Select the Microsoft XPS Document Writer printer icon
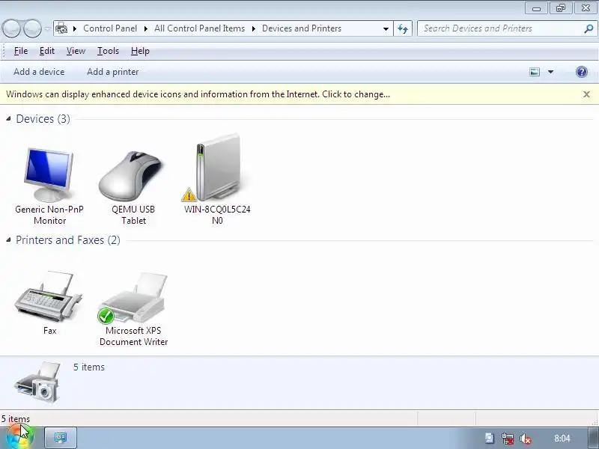 (x=134, y=297)
